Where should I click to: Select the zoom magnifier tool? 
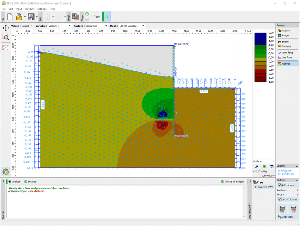(x=6, y=37)
